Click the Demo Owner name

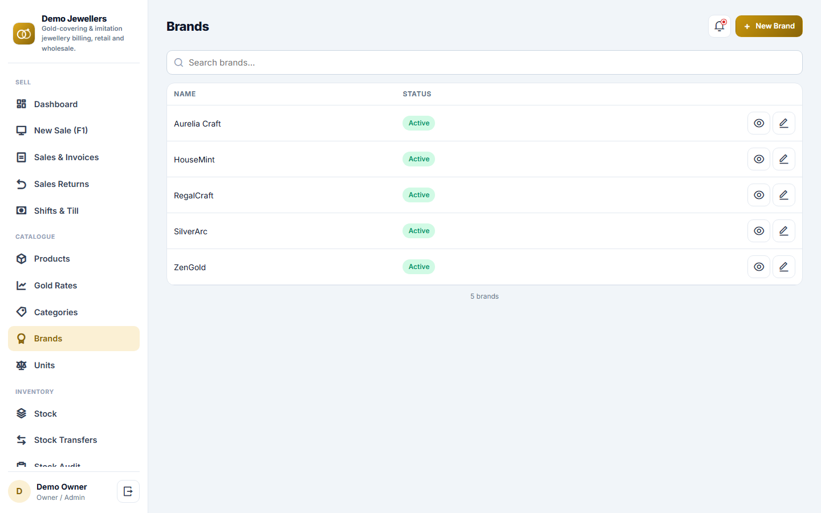(x=62, y=487)
